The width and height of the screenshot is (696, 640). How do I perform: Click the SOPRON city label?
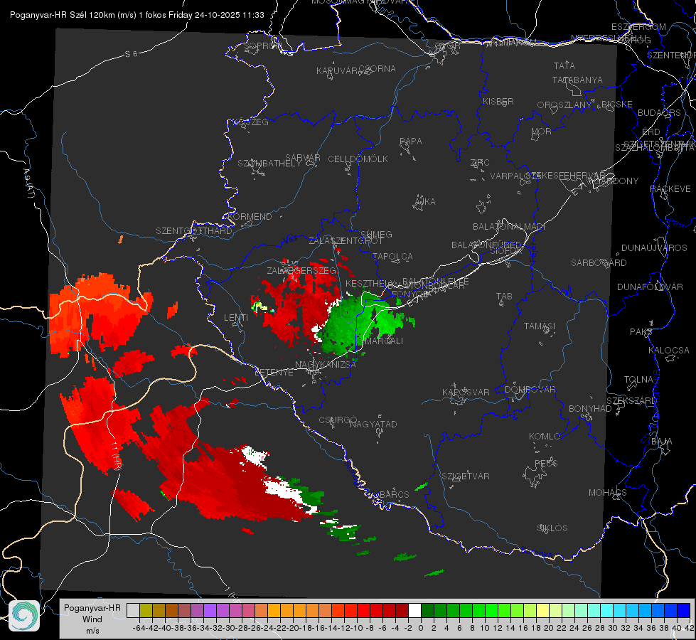point(262,46)
